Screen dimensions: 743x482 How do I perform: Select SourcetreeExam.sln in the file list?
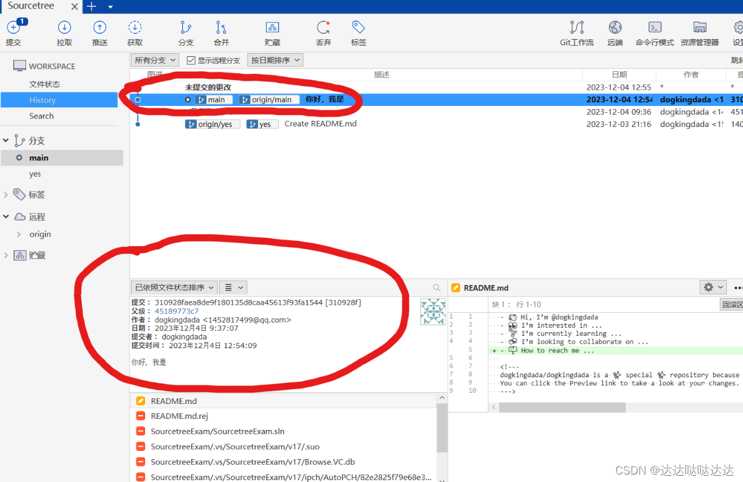[283, 431]
